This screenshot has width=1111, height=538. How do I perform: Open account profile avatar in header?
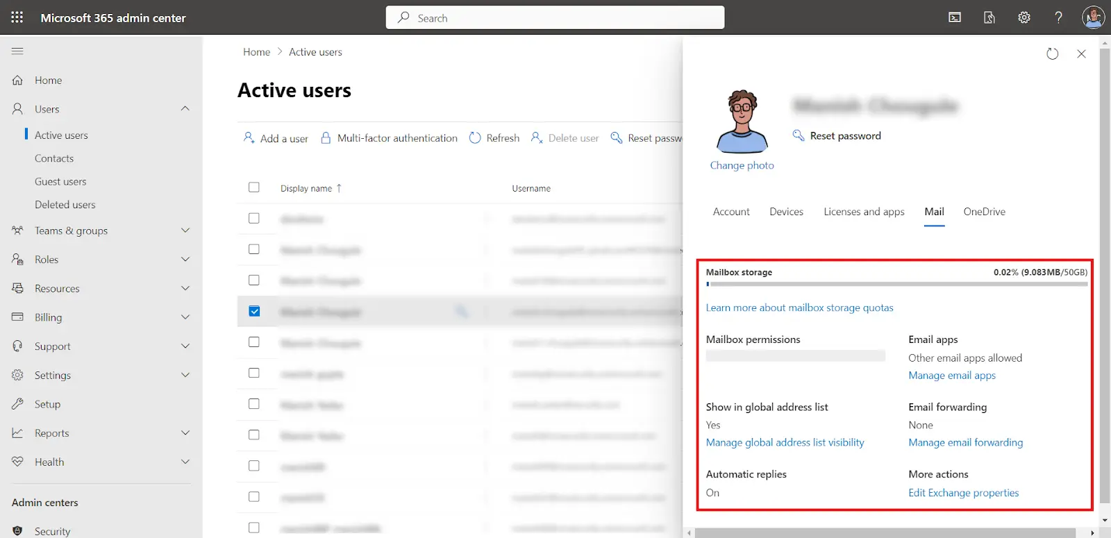(x=1093, y=17)
